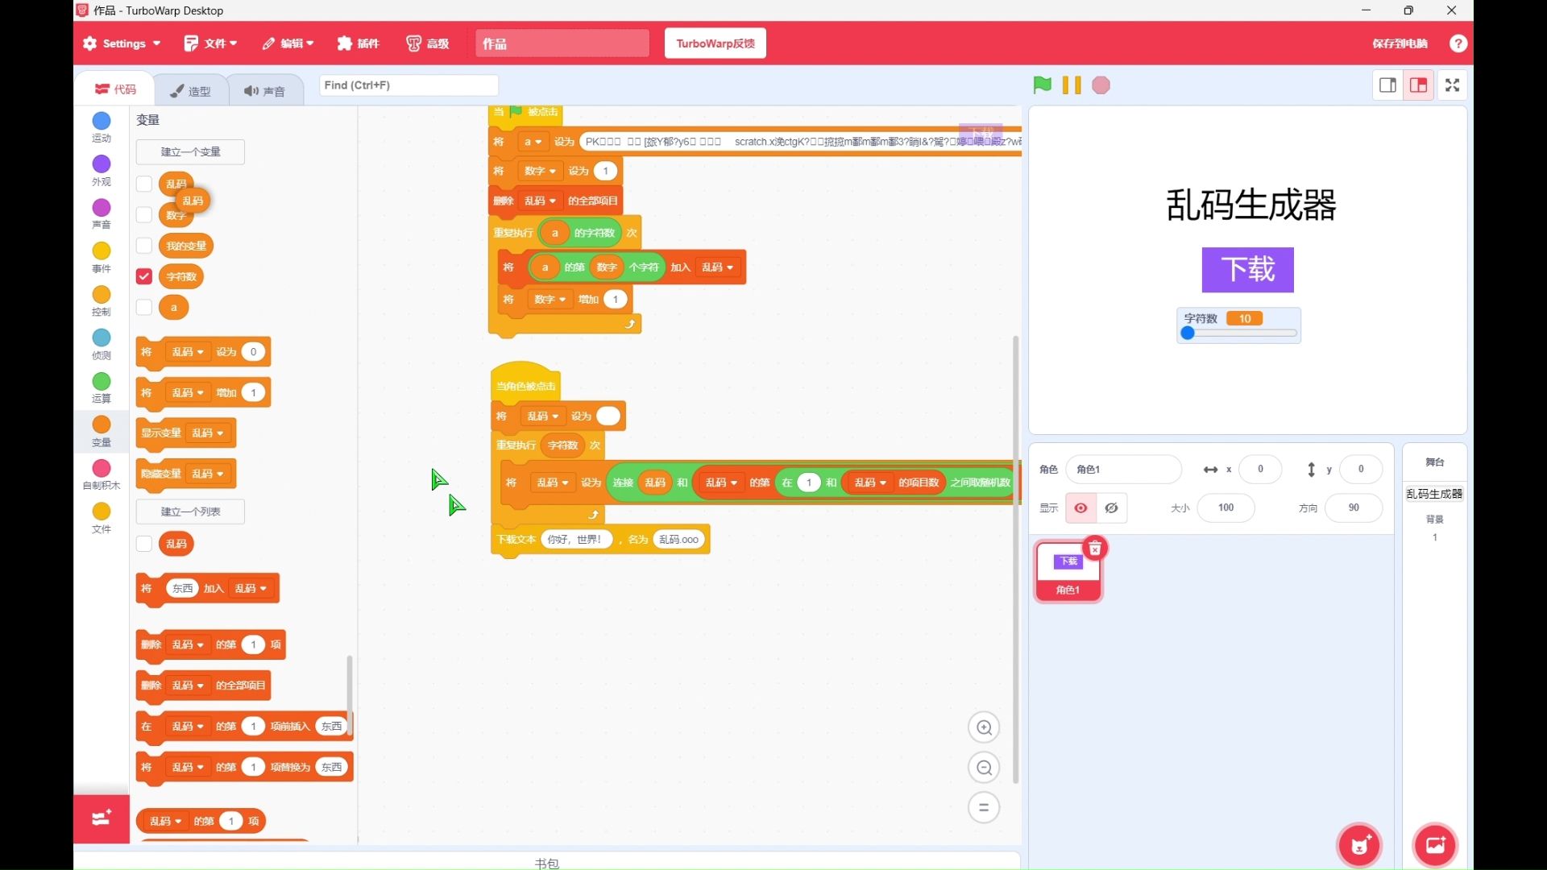
Task: Open variable dropdown in palette 将乱码设为 block
Action: (188, 352)
